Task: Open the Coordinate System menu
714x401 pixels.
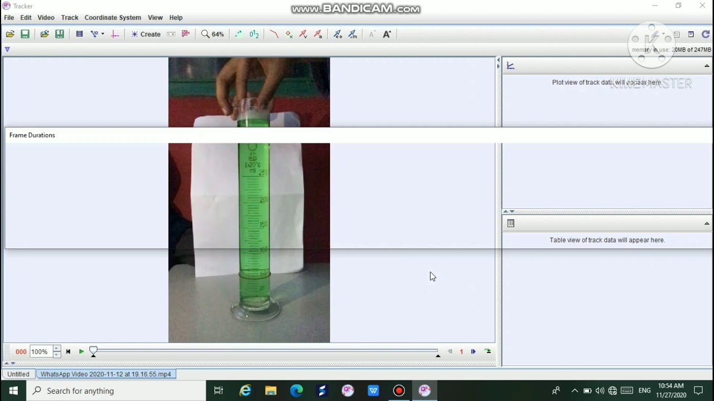Action: tap(113, 17)
